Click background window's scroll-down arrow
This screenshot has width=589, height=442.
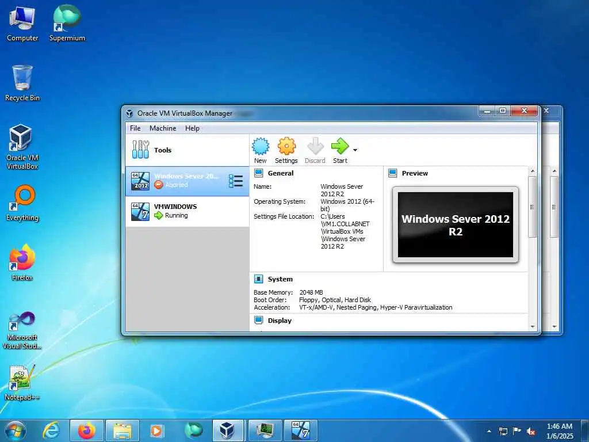(554, 327)
